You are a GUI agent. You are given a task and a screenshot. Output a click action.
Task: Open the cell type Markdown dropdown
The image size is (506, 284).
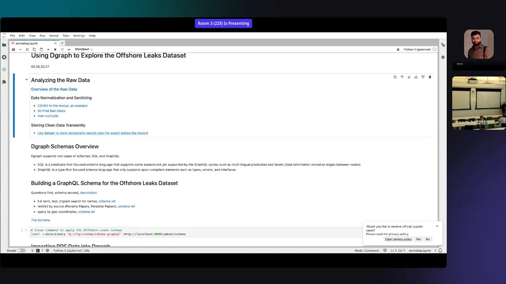tap(84, 49)
